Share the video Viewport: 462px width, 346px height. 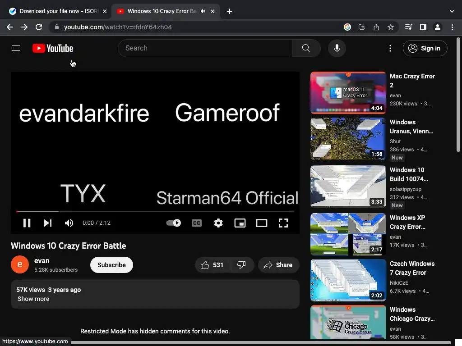[x=278, y=265]
